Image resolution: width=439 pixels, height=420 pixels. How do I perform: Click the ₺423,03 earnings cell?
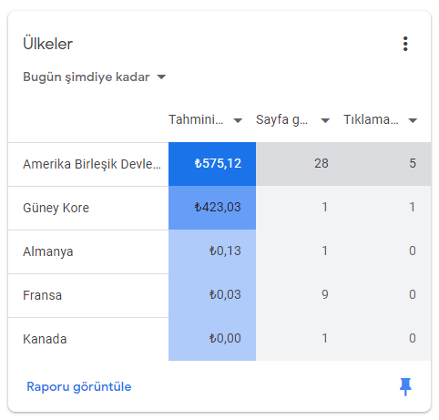coord(212,208)
